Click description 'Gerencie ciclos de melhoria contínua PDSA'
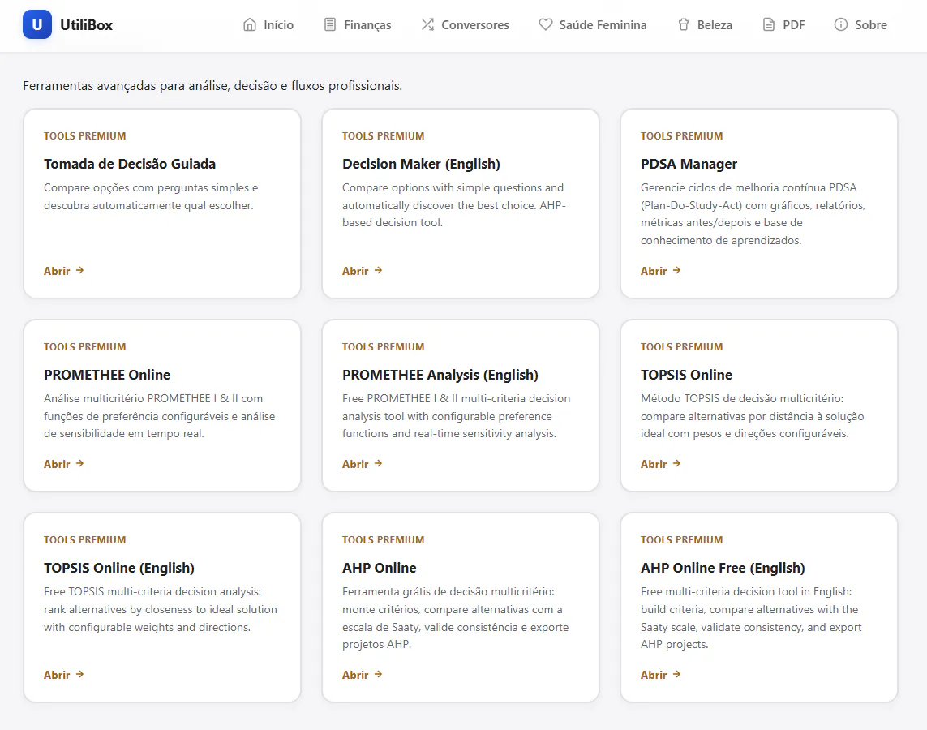The width and height of the screenshot is (927, 730). point(753,214)
